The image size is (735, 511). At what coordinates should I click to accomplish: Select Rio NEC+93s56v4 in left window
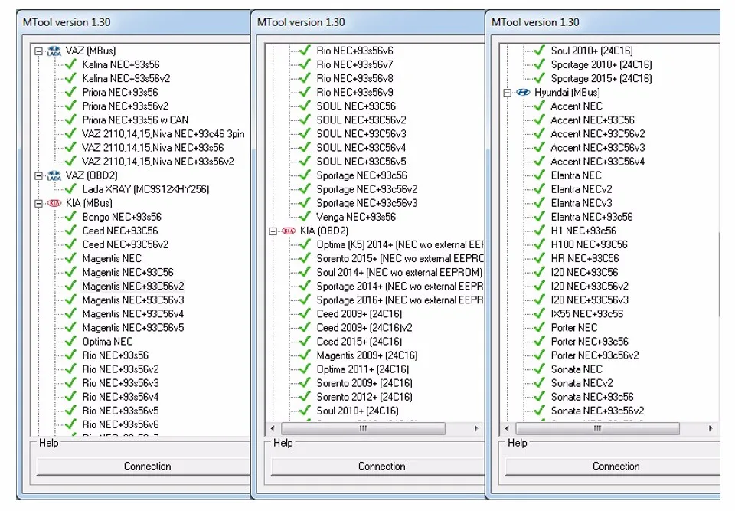coord(120,397)
